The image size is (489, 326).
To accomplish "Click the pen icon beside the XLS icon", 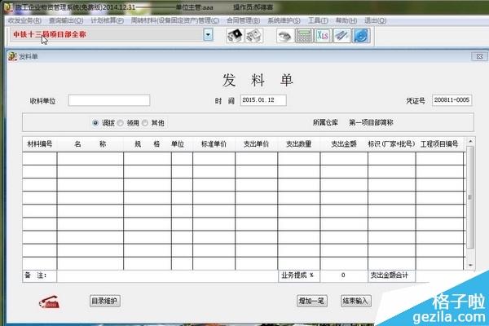I will (x=341, y=36).
